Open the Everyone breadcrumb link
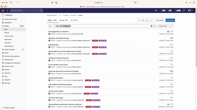 (66, 15)
